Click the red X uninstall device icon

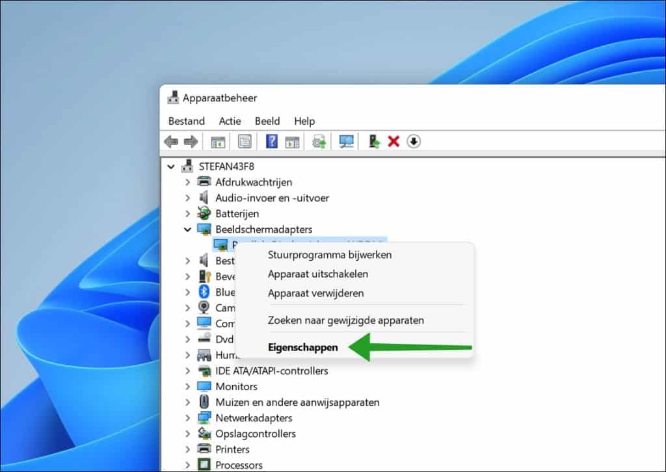393,141
